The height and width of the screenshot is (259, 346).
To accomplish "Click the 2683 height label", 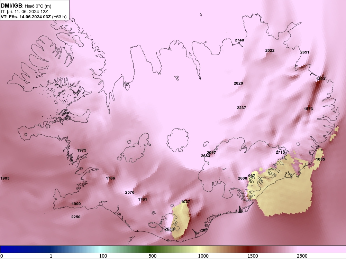I will click(x=206, y=156).
